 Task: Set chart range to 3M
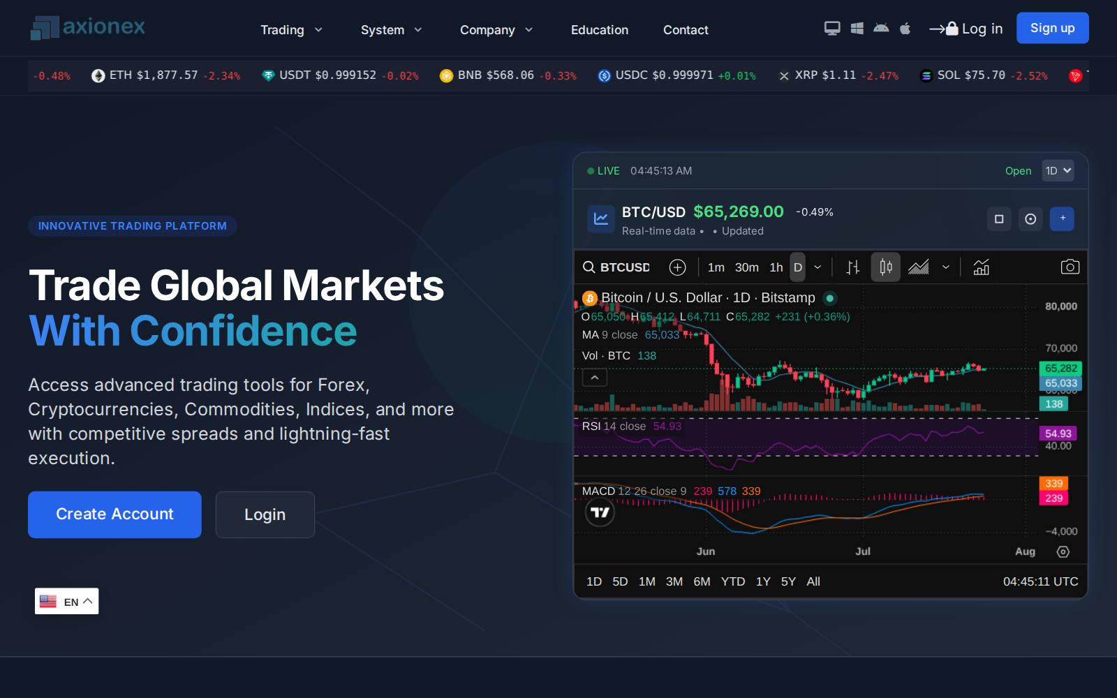[674, 581]
